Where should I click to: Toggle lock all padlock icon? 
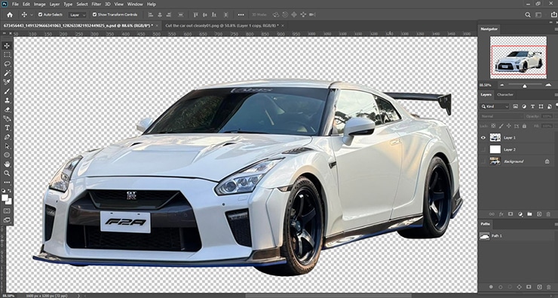[x=523, y=126]
